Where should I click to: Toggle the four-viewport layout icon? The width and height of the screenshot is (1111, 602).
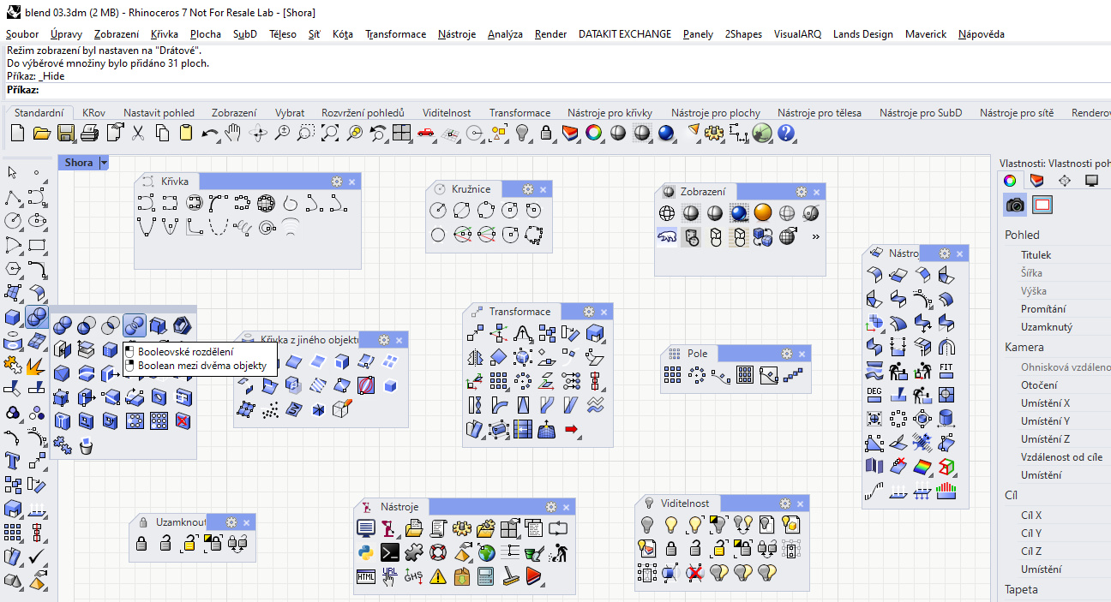[x=402, y=133]
